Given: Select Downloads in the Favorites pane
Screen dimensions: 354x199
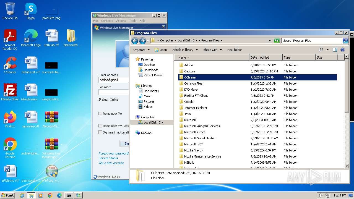Looking at the screenshot, I should [x=151, y=70].
